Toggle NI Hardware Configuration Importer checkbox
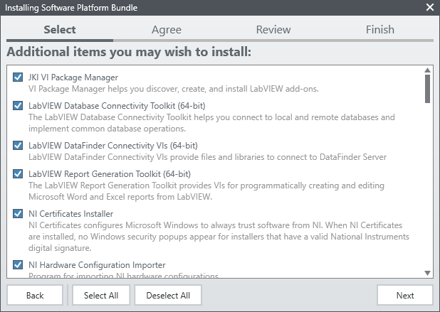Image resolution: width=440 pixels, height=312 pixels. 18,264
